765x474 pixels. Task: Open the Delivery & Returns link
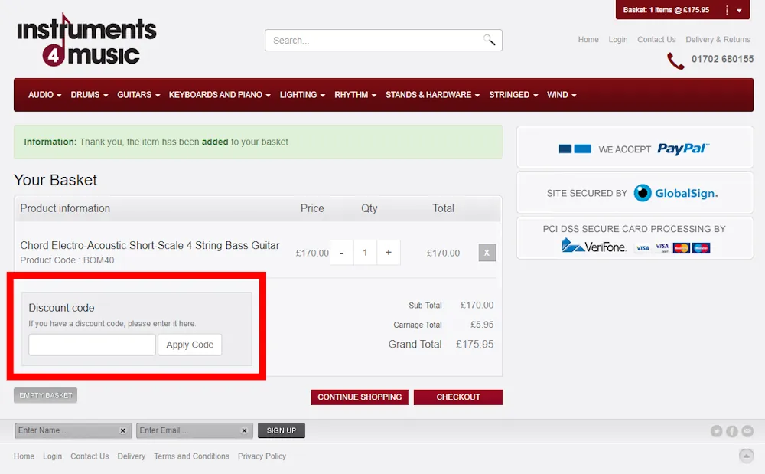718,40
